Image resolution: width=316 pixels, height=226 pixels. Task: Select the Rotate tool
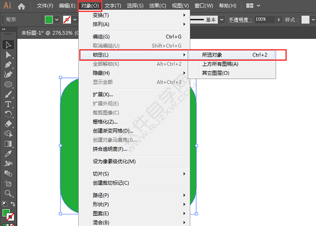click(8, 114)
